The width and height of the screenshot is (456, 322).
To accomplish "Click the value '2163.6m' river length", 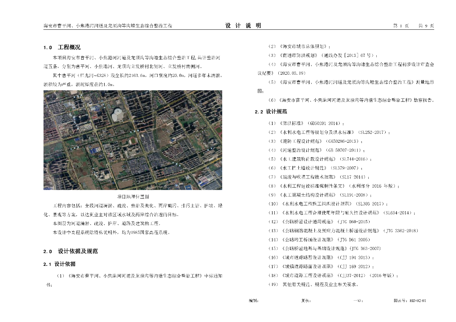I will click(139, 76).
